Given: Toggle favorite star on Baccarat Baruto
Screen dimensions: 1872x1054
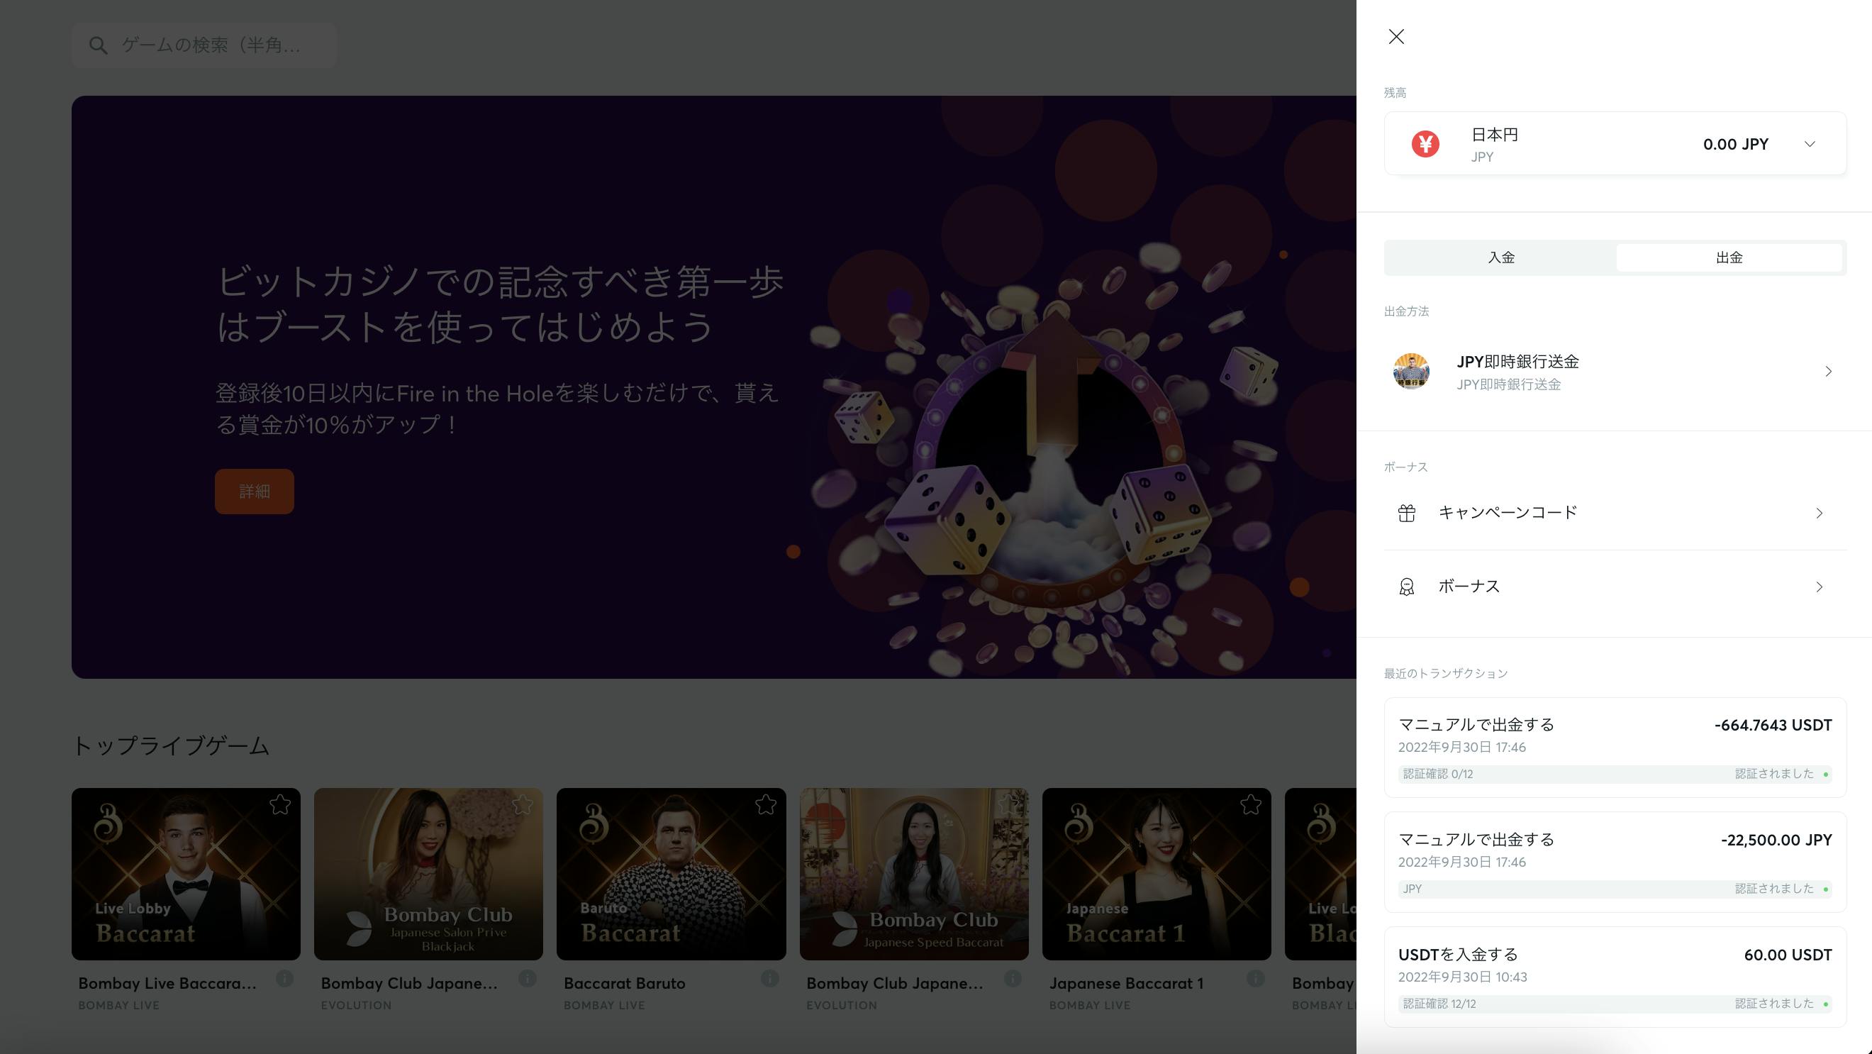Looking at the screenshot, I should click(765, 804).
